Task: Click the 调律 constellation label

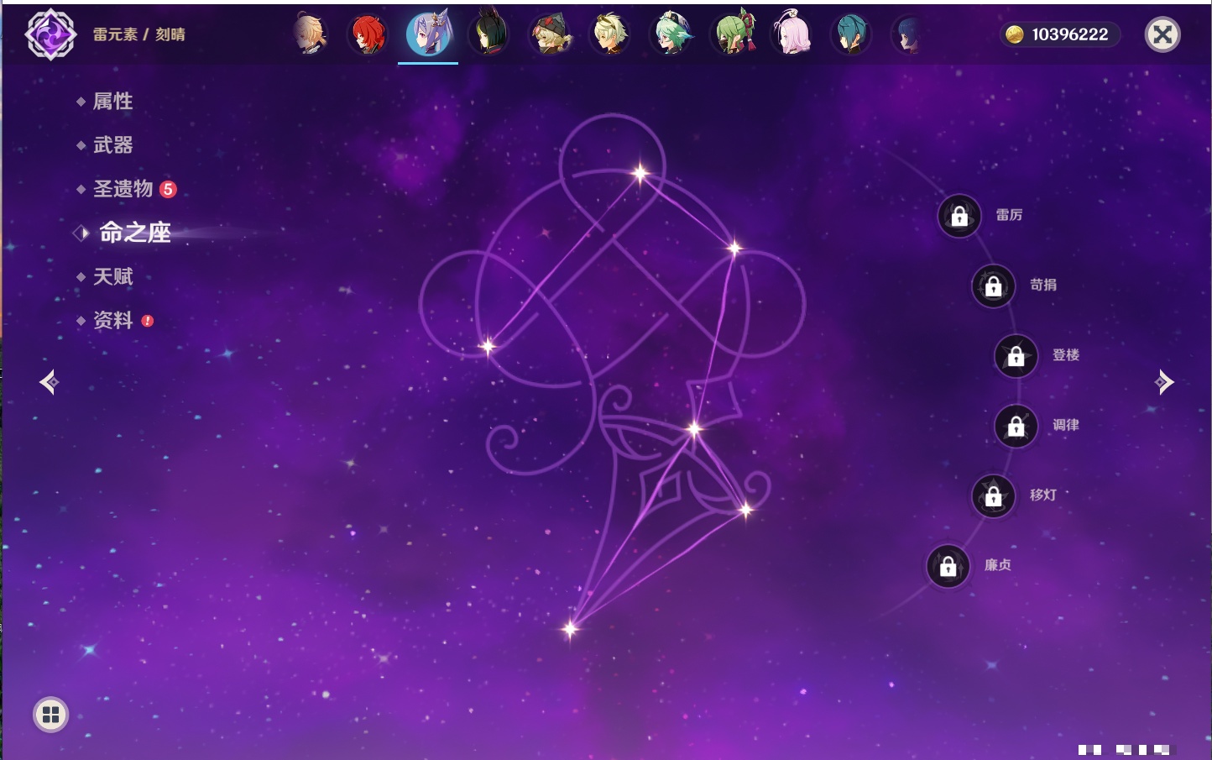Action: [1066, 425]
